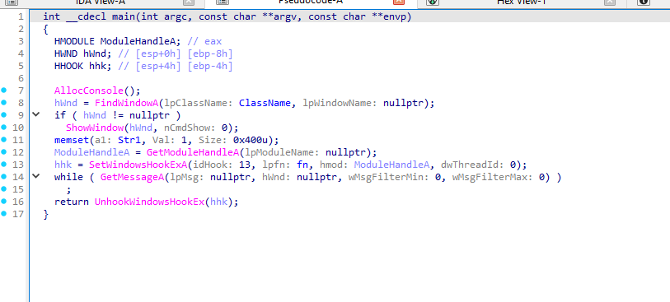Click hWnd argument inside ShowWindow

click(x=141, y=128)
